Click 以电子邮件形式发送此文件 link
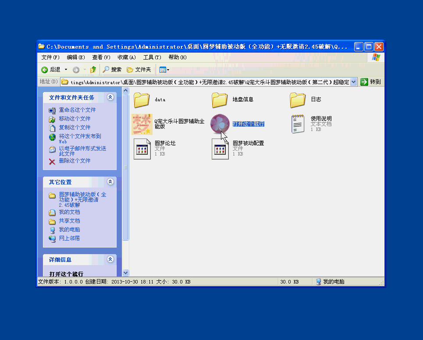The image size is (423, 340). [82, 151]
